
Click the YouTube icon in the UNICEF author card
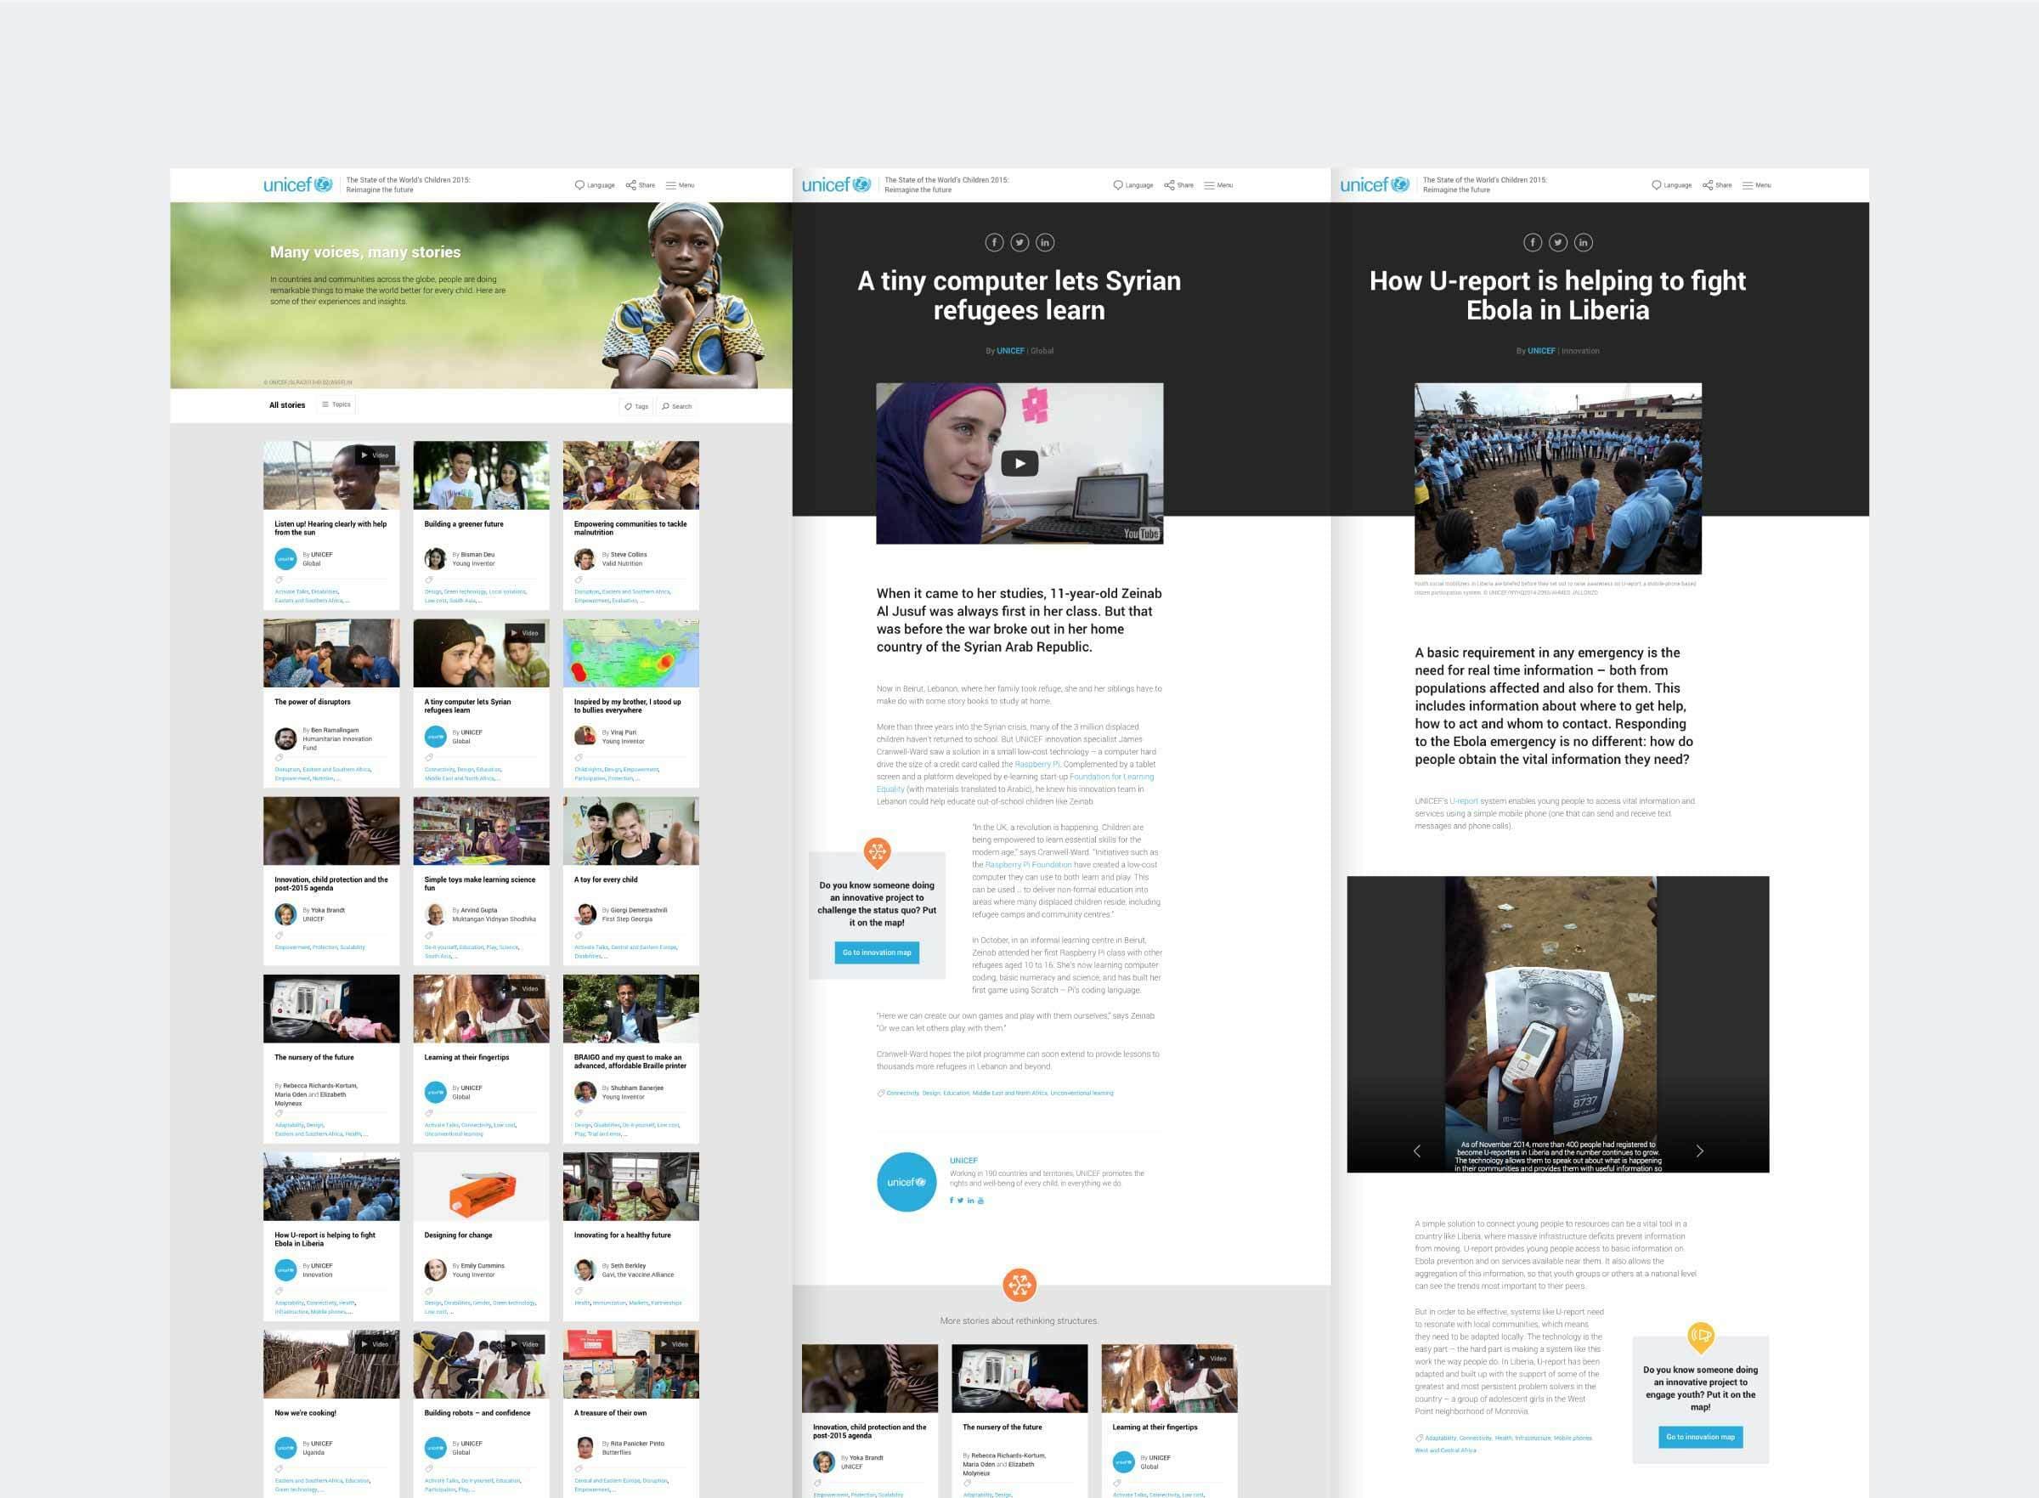(x=981, y=1199)
